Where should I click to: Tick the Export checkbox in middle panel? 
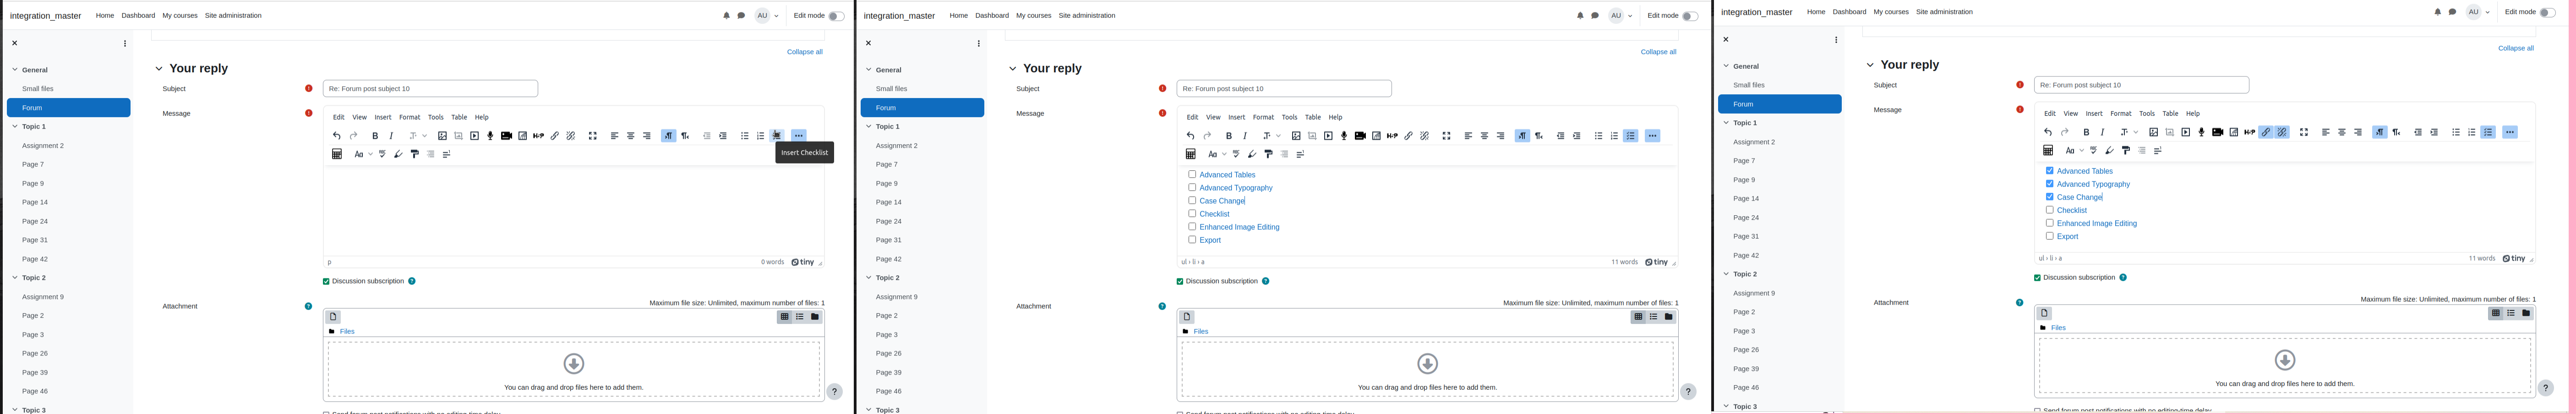pyautogui.click(x=1192, y=239)
